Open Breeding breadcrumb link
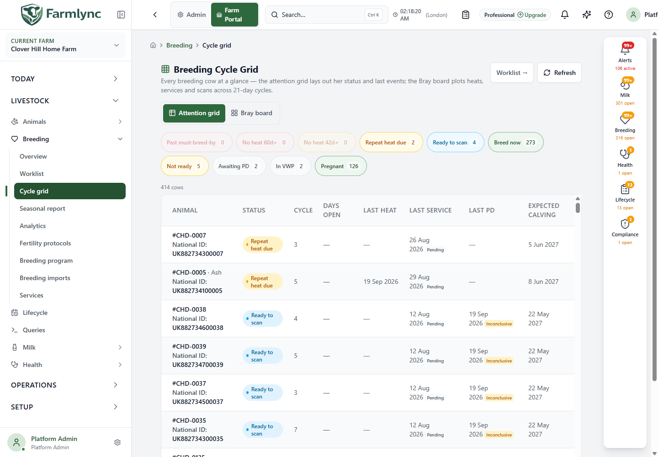The image size is (658, 457). [x=179, y=45]
